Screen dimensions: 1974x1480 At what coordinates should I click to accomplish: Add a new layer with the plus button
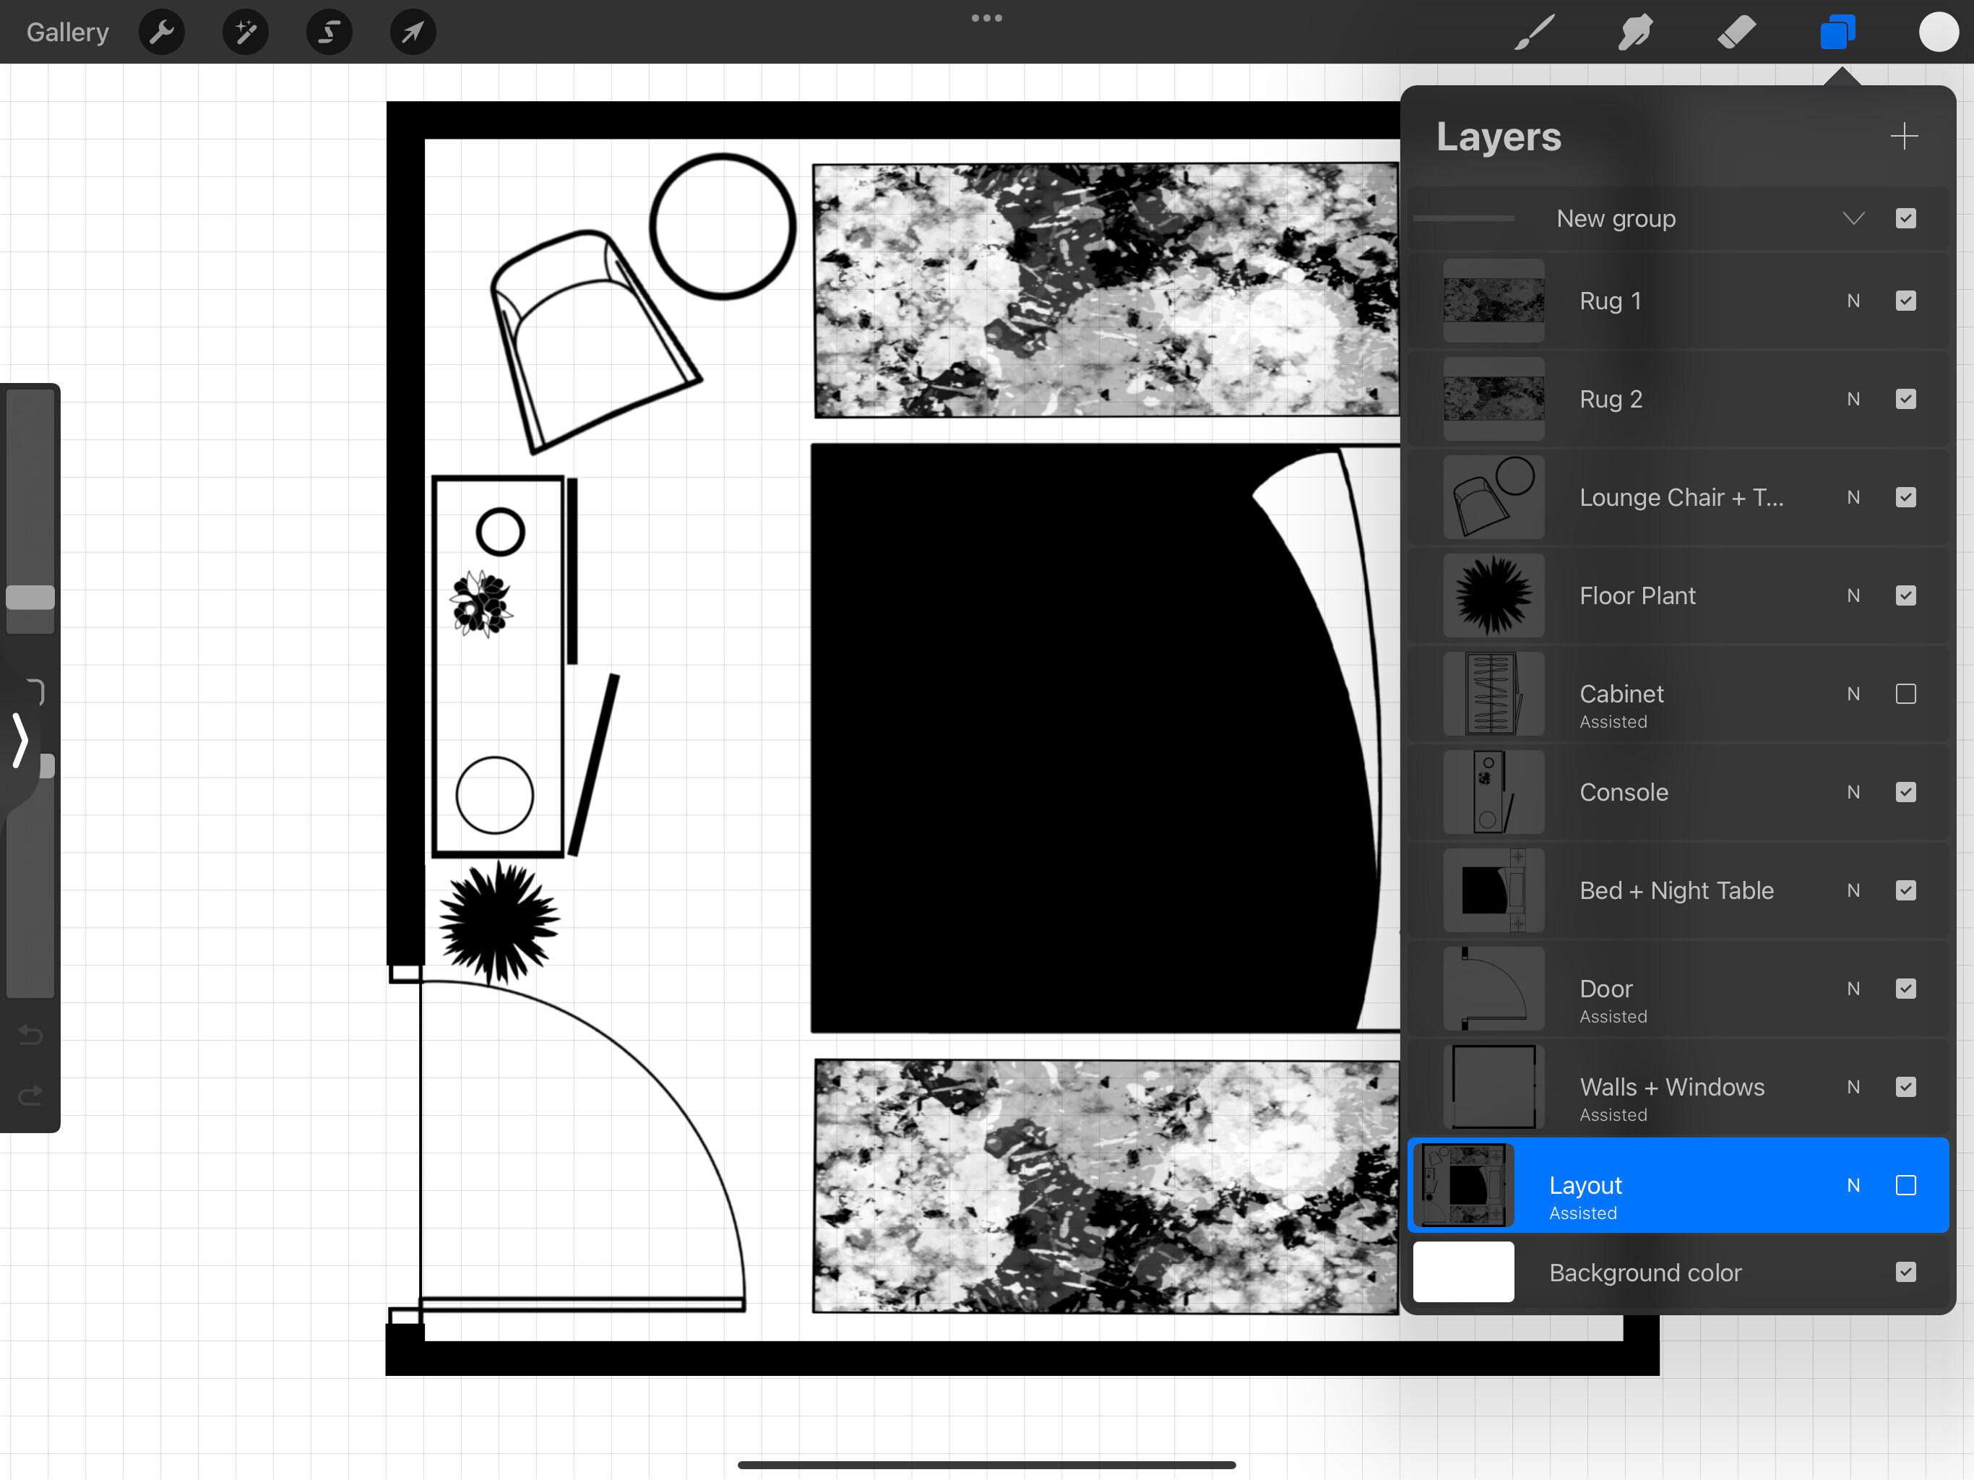[1903, 136]
